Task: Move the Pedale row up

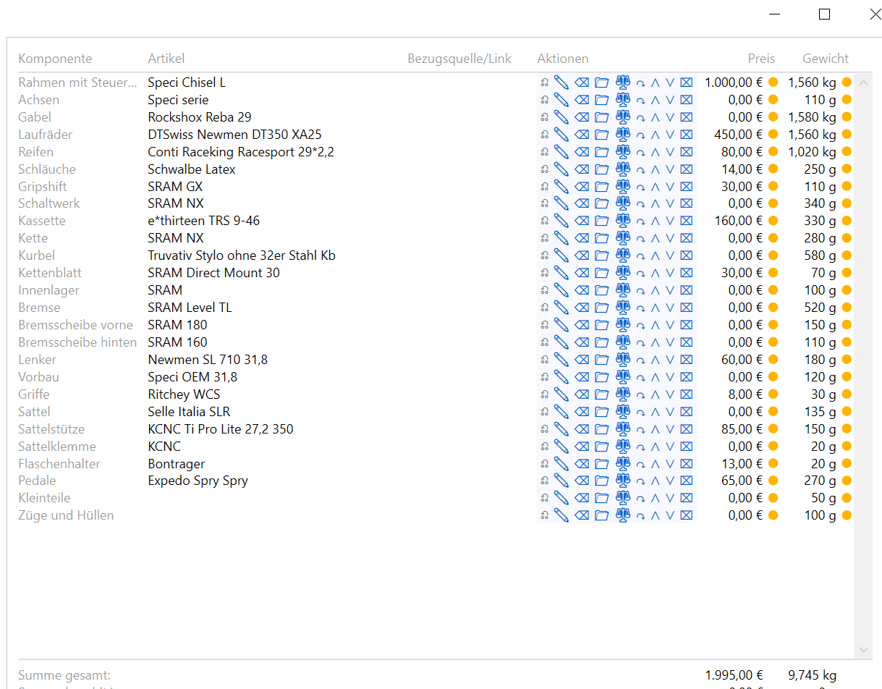Action: click(x=656, y=481)
